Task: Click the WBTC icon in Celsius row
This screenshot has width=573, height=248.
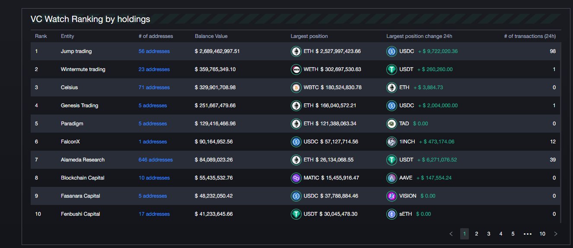Action: (x=296, y=87)
